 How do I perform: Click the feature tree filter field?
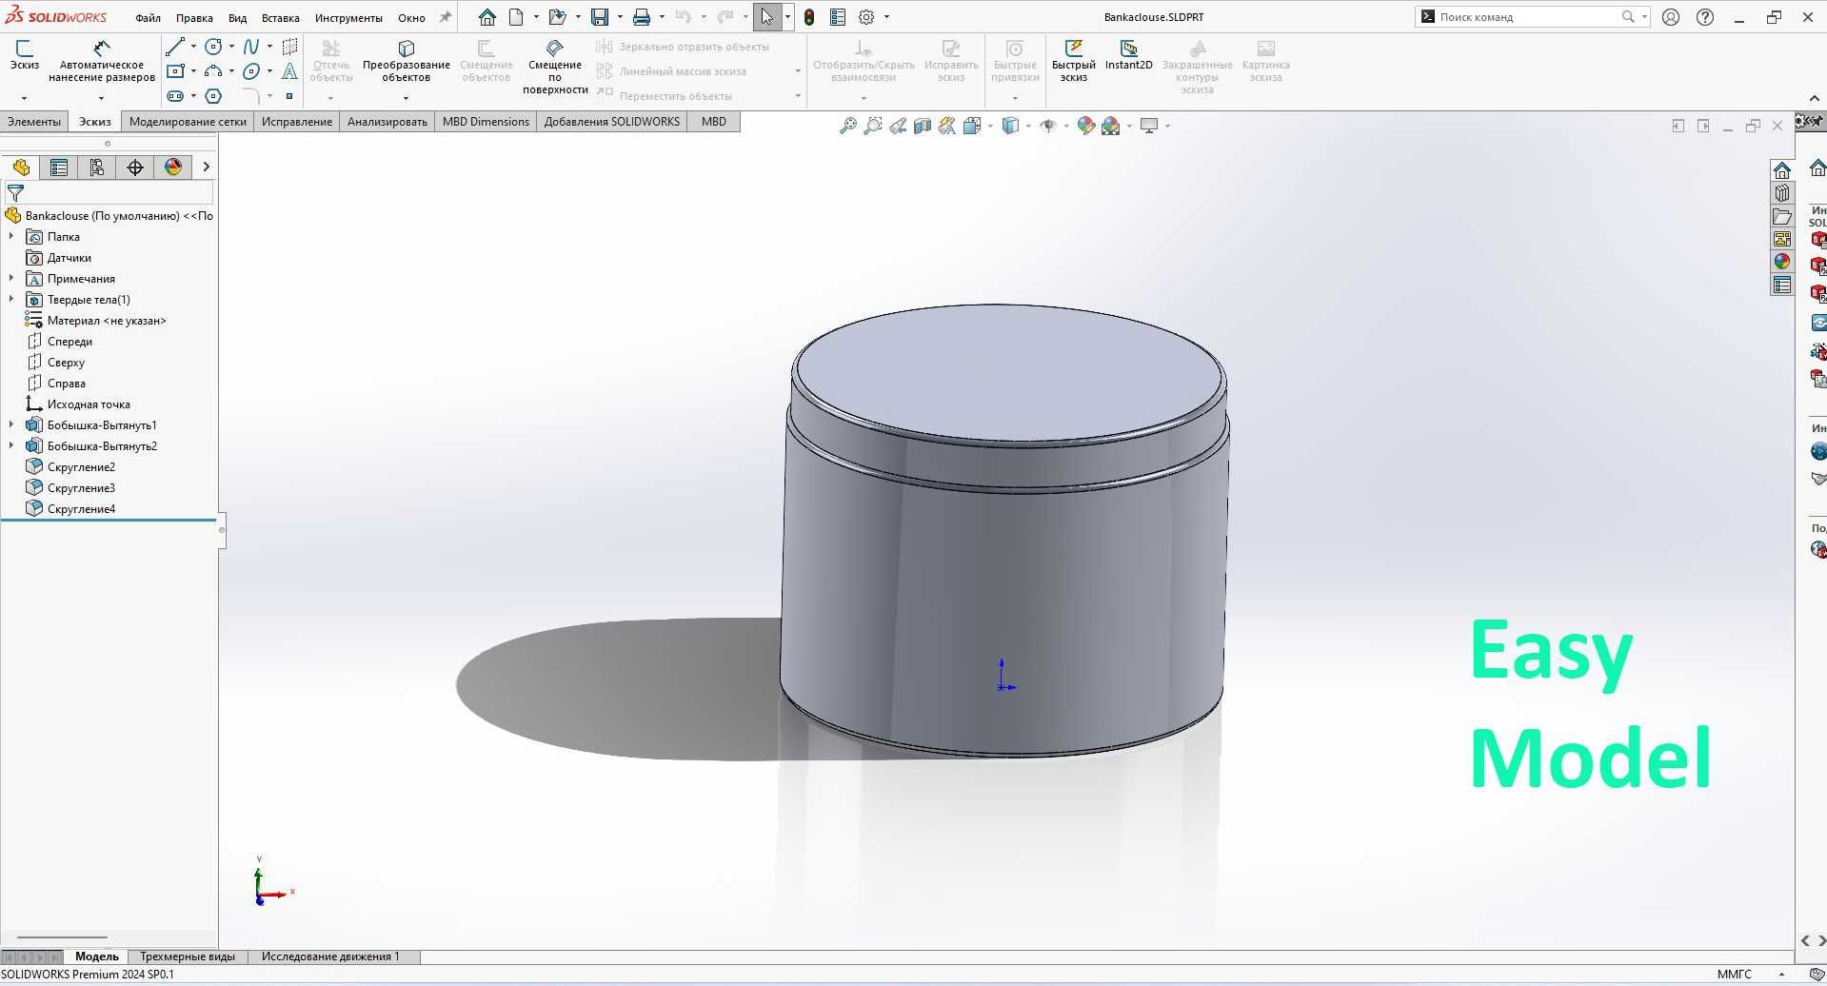[x=109, y=193]
